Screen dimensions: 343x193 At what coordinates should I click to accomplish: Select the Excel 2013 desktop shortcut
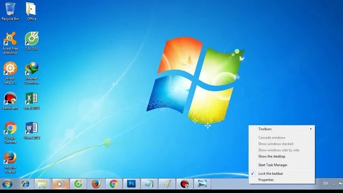[x=31, y=101]
